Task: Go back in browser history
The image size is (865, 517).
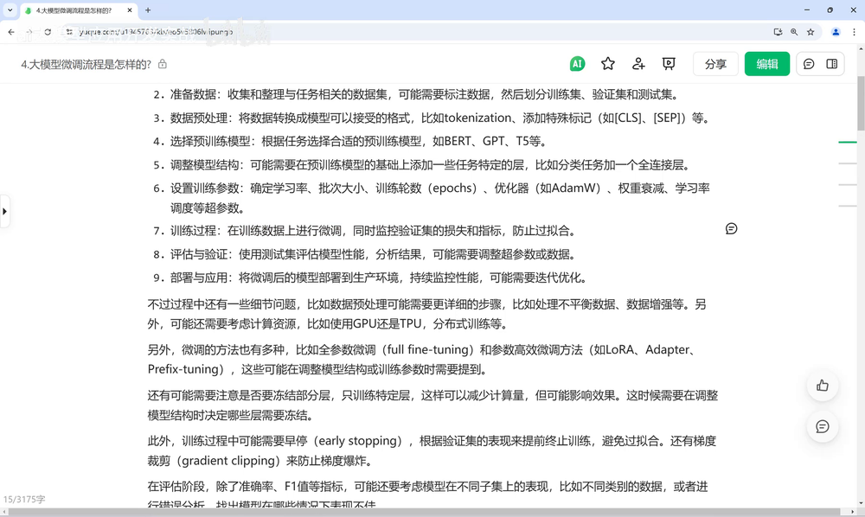Action: pyautogui.click(x=11, y=32)
